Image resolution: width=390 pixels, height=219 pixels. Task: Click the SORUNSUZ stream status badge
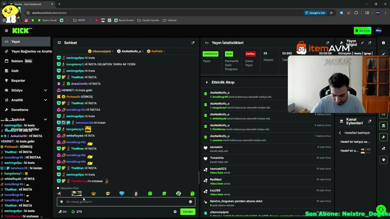pyautogui.click(x=211, y=54)
